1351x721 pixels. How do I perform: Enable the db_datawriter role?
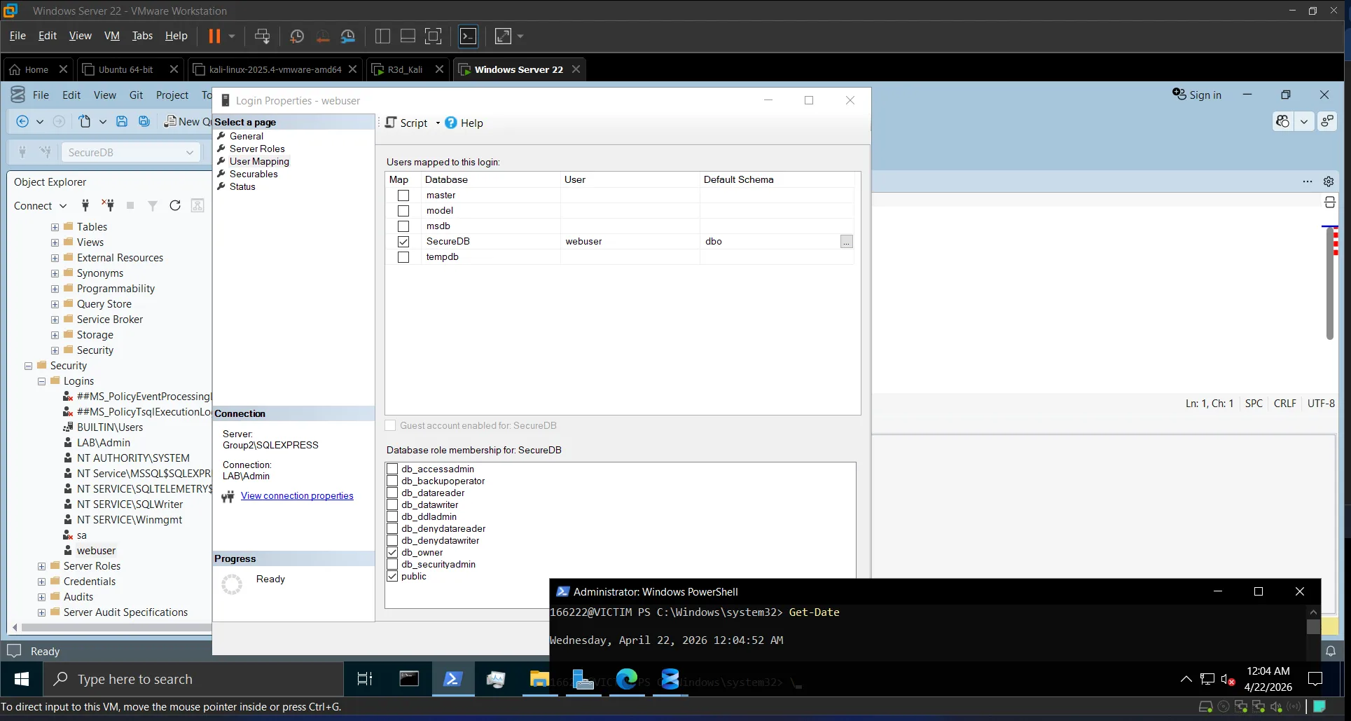(x=392, y=505)
